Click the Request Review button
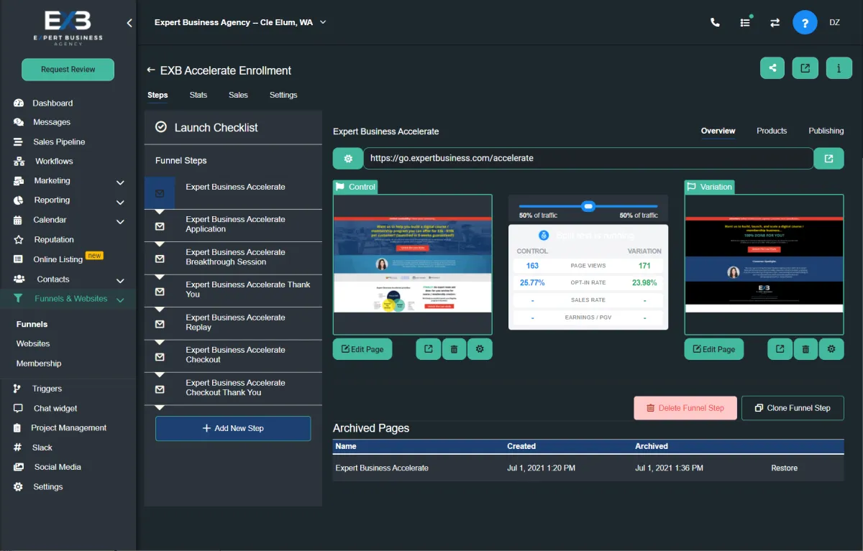The height and width of the screenshot is (551, 863). point(68,70)
